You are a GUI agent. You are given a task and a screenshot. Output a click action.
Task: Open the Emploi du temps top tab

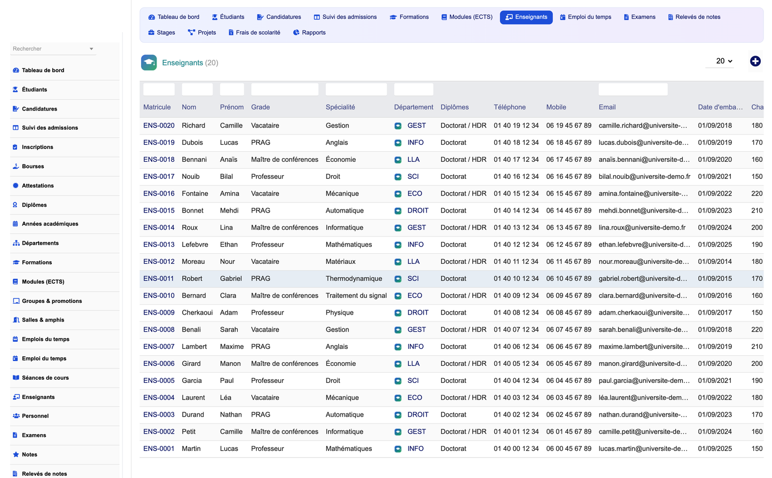pos(586,17)
